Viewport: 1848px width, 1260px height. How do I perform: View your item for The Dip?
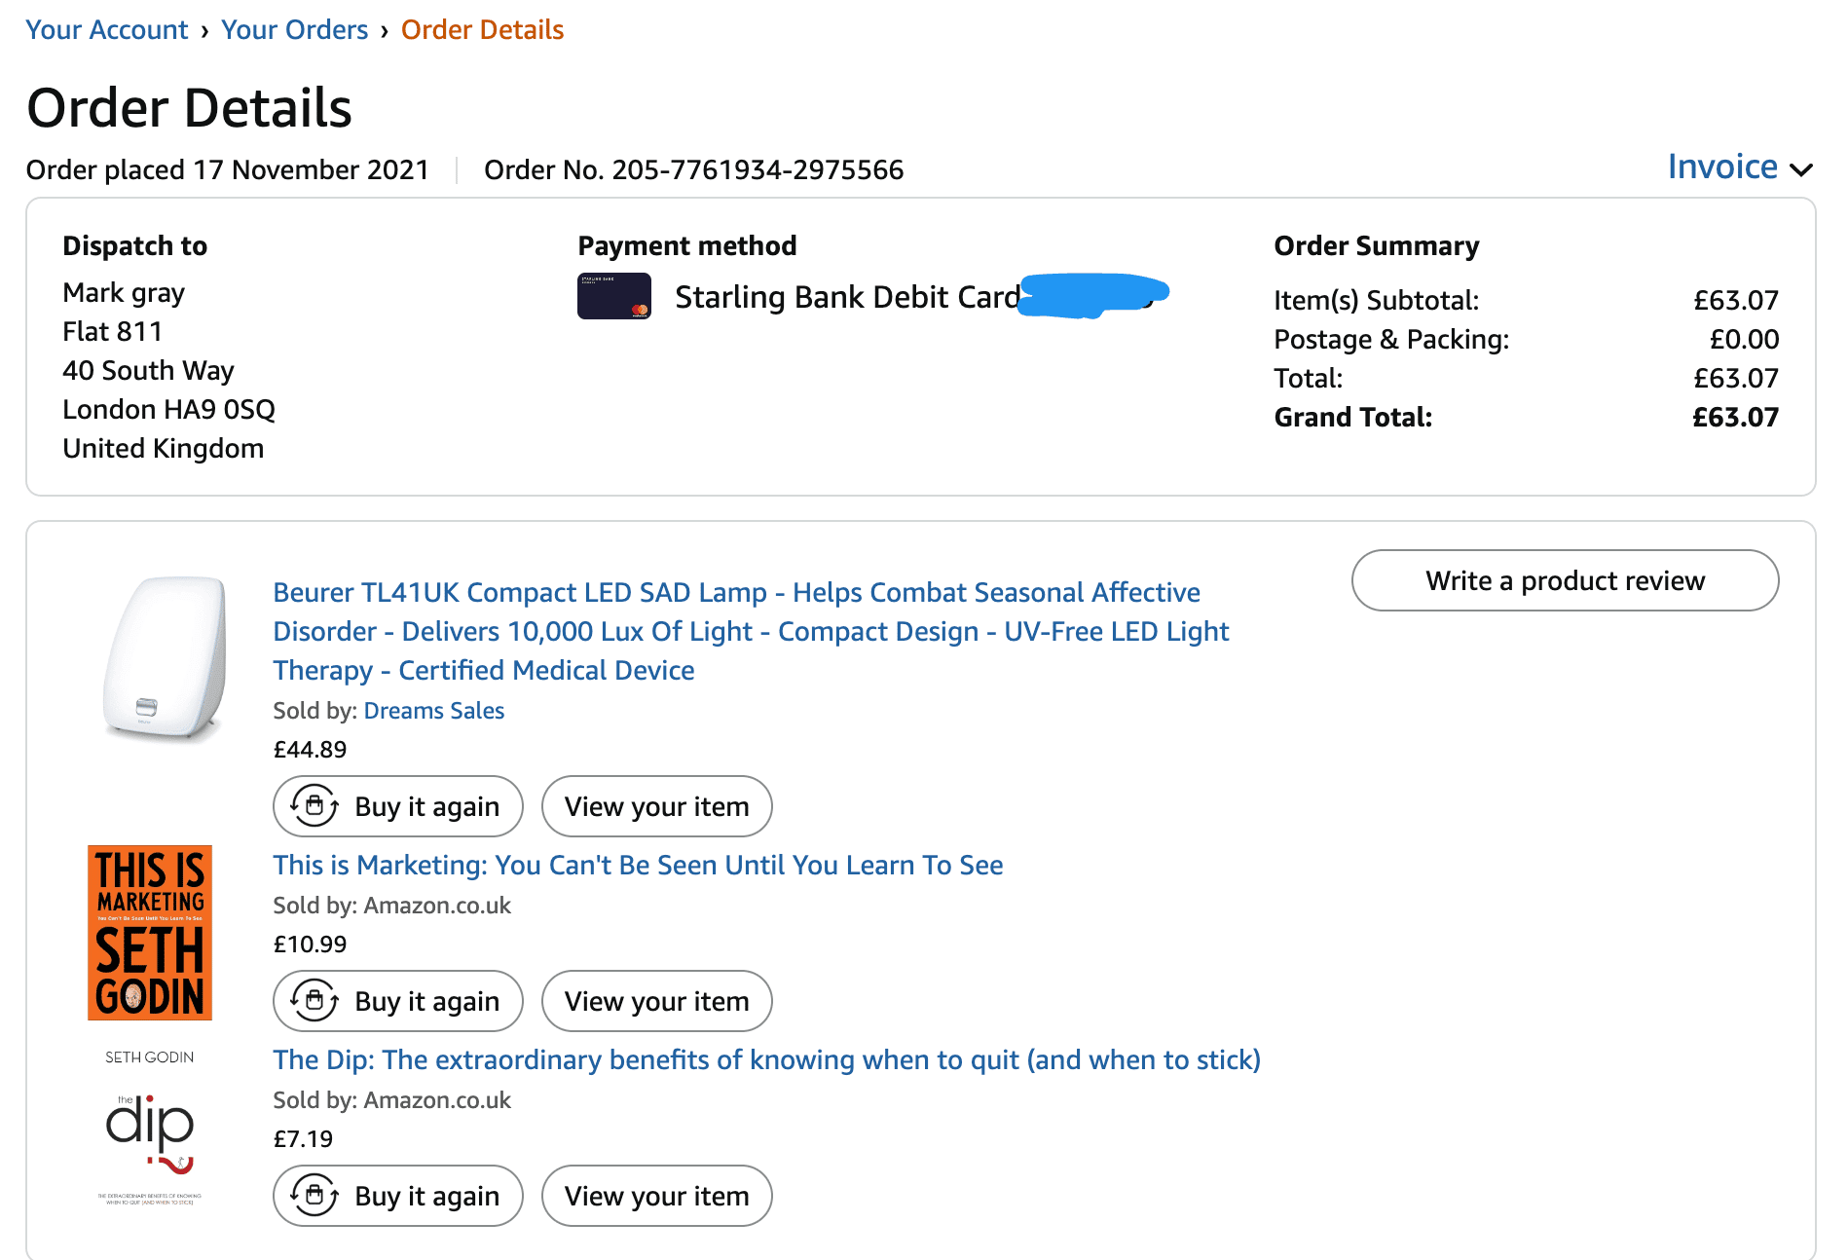tap(656, 1196)
